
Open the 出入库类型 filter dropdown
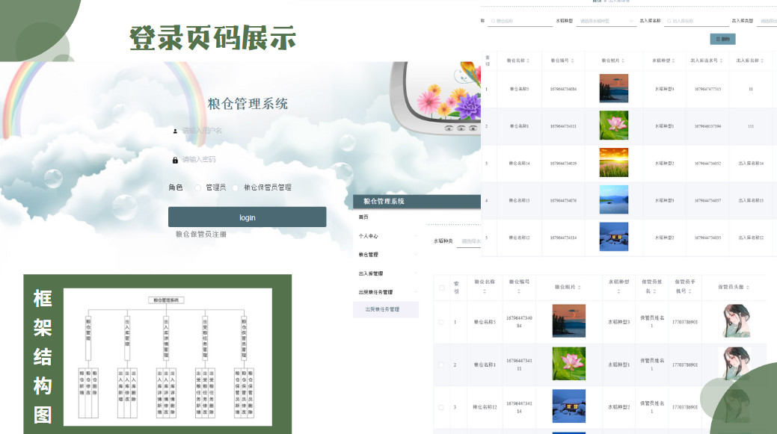tap(766, 21)
